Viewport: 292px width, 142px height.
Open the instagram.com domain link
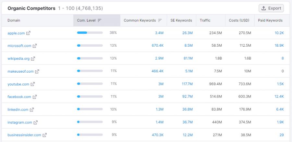tap(20, 123)
